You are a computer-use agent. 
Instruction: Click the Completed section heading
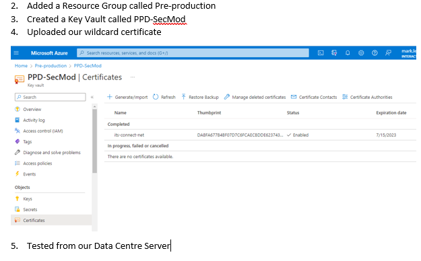click(119, 124)
